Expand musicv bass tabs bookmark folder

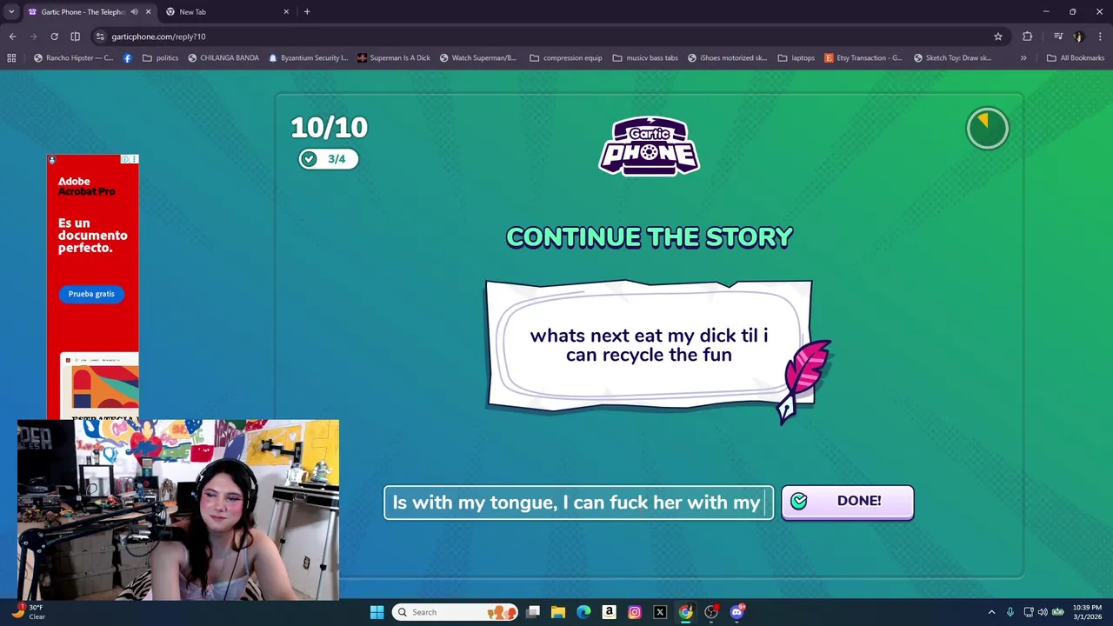pos(645,58)
